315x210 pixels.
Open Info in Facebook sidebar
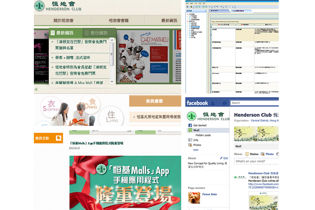pyautogui.click(x=196, y=140)
